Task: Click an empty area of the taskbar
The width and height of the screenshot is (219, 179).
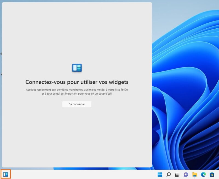Action: pos(82,175)
